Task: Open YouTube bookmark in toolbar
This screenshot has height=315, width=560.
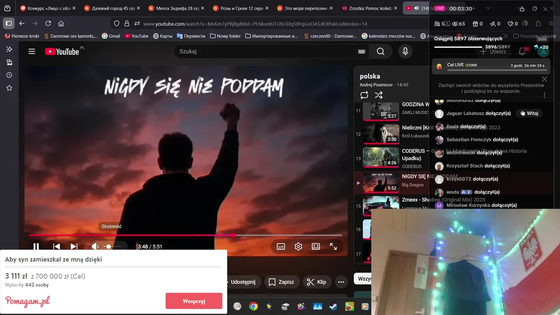Action: [x=136, y=36]
